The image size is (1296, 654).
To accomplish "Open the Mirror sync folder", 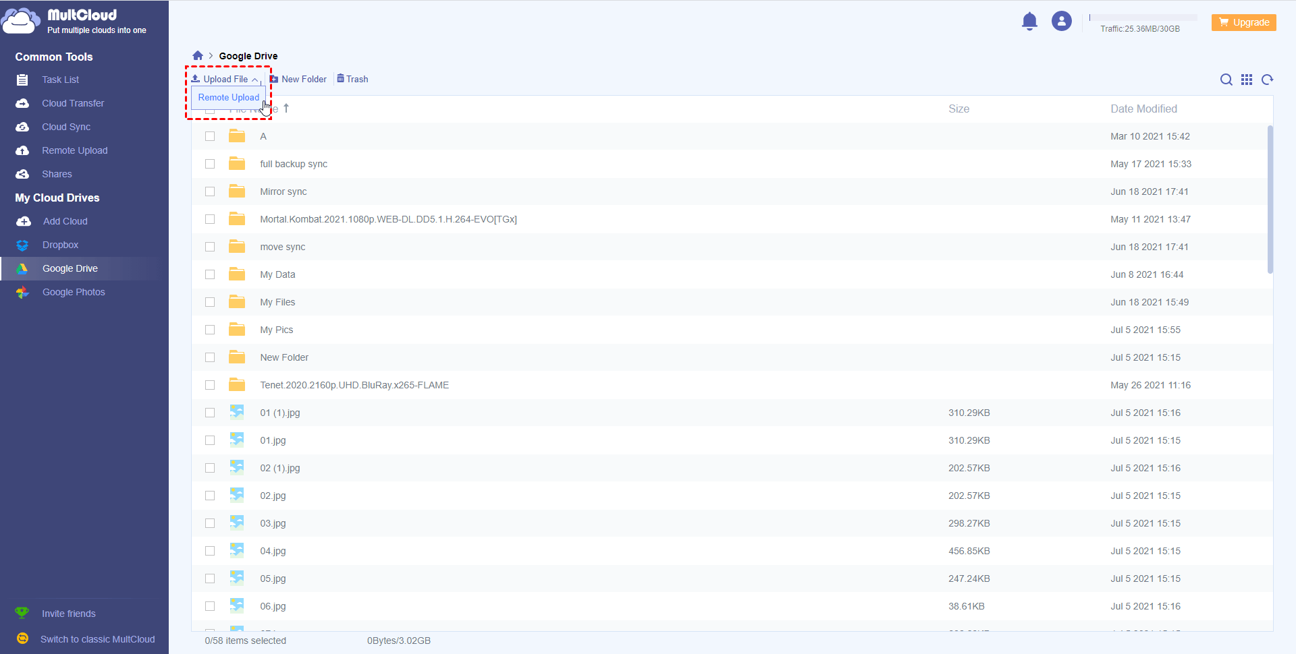I will pyautogui.click(x=283, y=191).
